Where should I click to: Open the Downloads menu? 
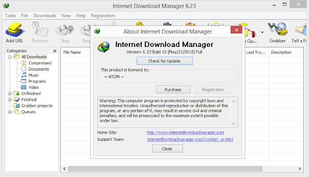pos(45,15)
